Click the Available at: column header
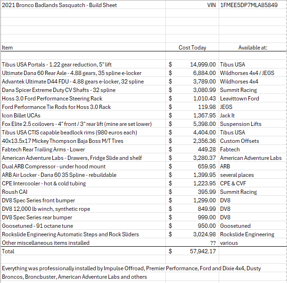The height and width of the screenshot is (283, 287). [253, 48]
